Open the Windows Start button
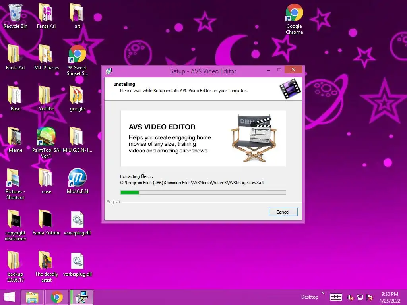 pos(10,297)
